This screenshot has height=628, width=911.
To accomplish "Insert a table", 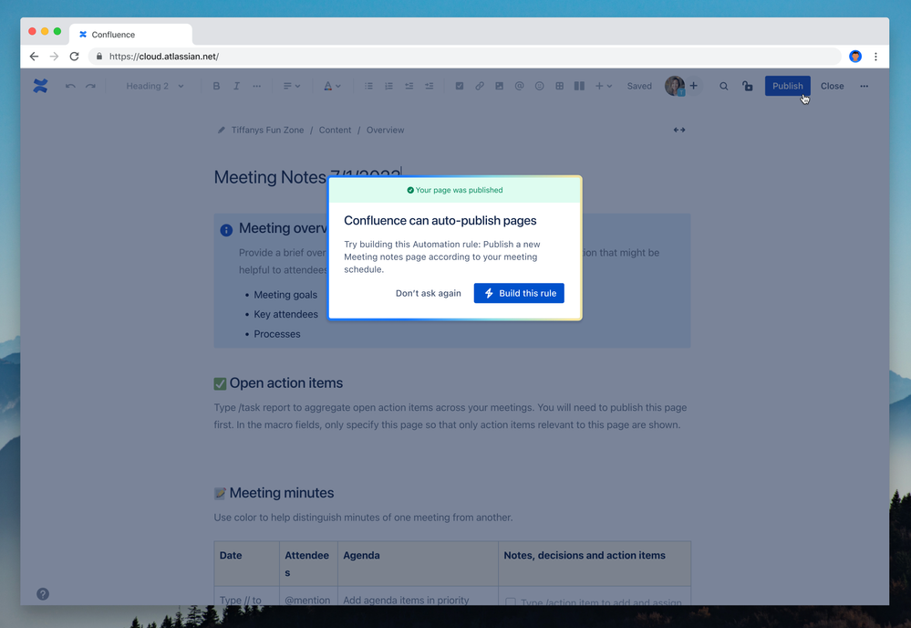I will click(x=560, y=86).
